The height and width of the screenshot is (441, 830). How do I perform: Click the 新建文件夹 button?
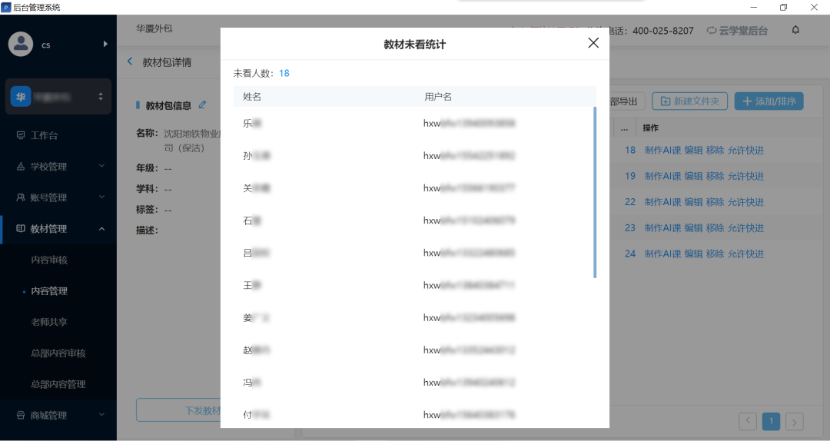pos(689,101)
